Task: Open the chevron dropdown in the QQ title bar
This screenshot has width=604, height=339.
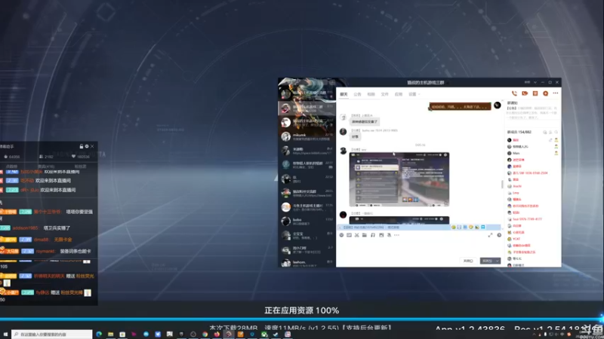Action: 535,82
